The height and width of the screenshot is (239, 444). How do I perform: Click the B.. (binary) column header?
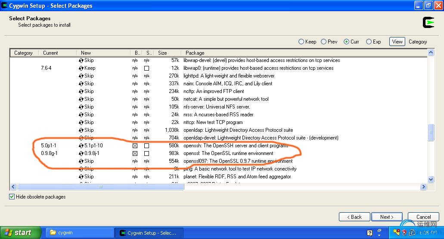pyautogui.click(x=137, y=53)
